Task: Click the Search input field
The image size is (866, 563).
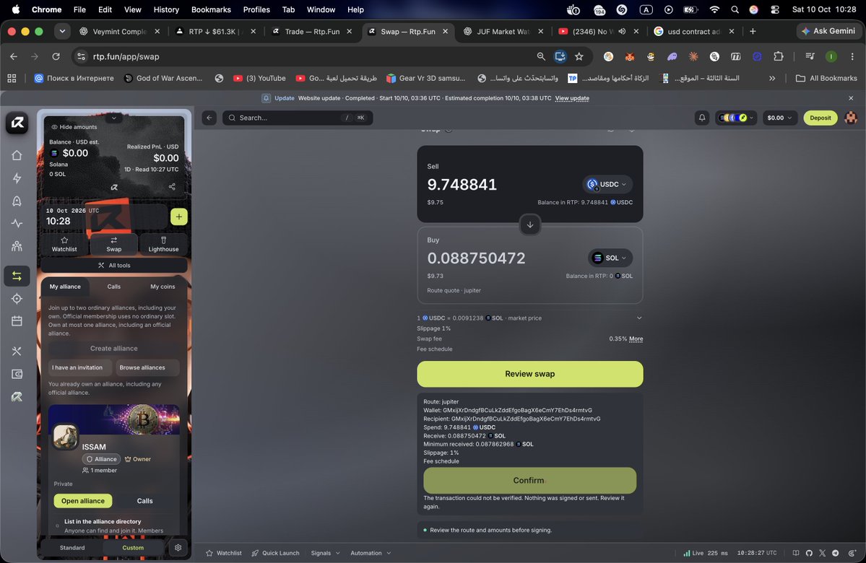Action: click(x=298, y=118)
